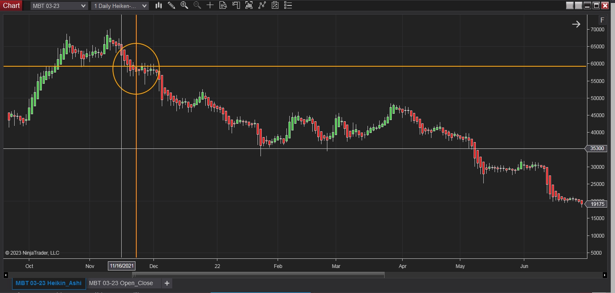The height and width of the screenshot is (293, 615).
Task: Click the 40000 price axis label
Action: point(597,133)
